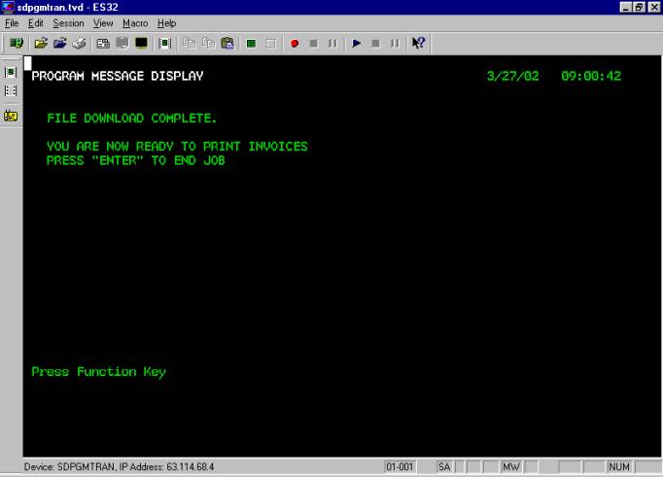This screenshot has width=663, height=477.
Task: Click the printer icon in toolbar
Action: pos(79,44)
